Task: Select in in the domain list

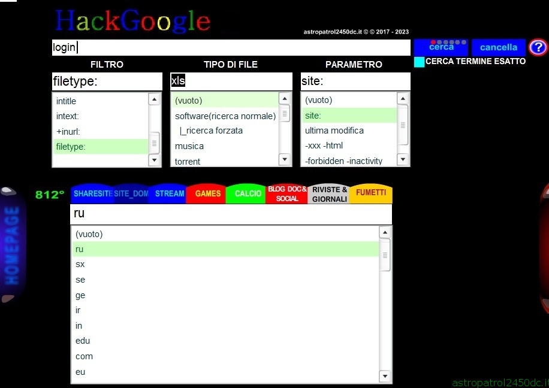Action: tap(225, 326)
